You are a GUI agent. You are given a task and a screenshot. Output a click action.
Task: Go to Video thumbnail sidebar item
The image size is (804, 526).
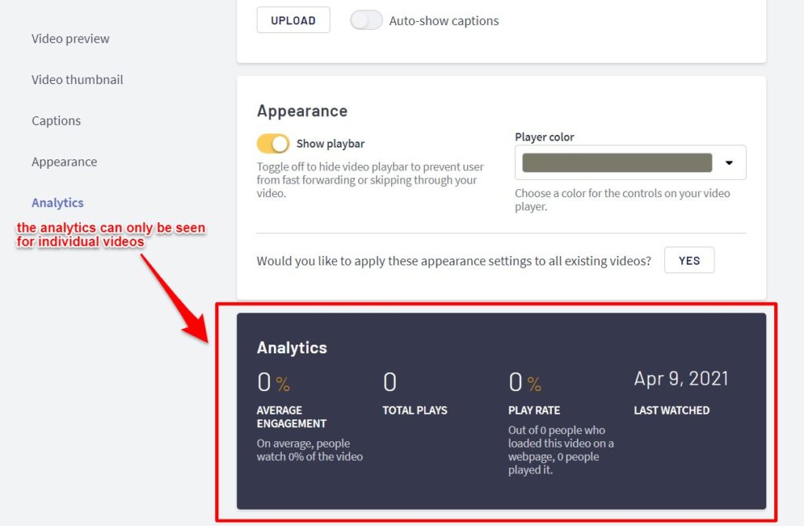coord(77,79)
